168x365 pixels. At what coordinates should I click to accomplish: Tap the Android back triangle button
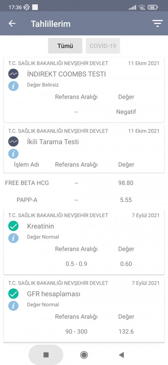[x=121, y=355]
